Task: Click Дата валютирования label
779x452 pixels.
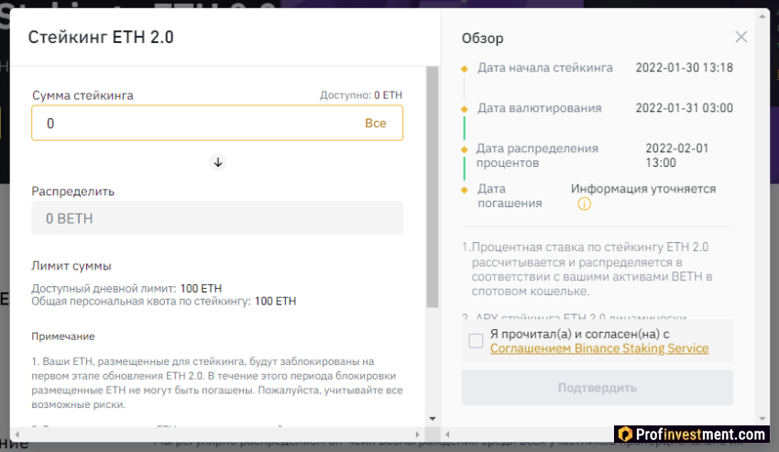Action: (539, 108)
